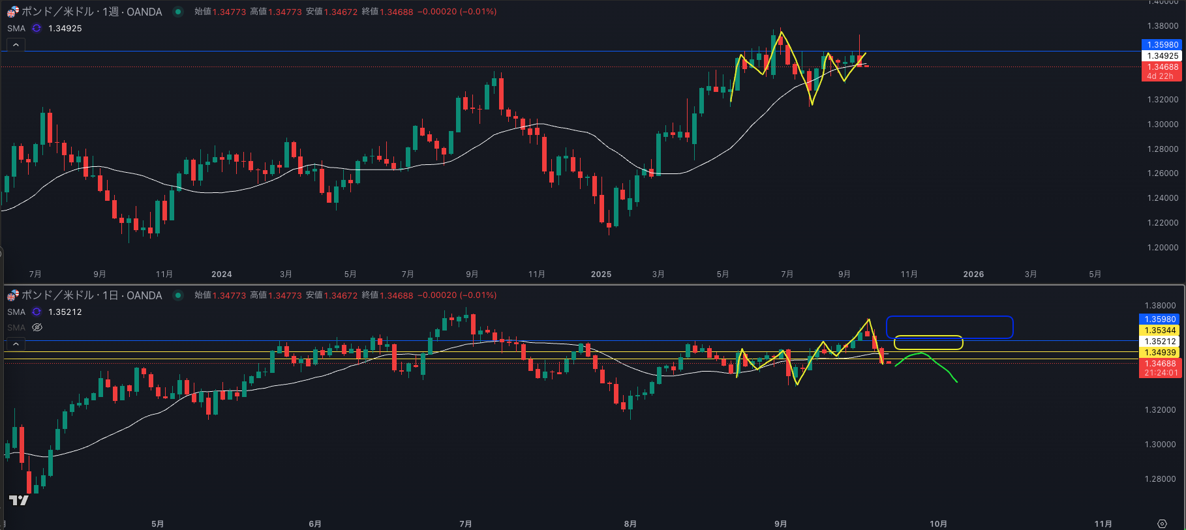Click the GBP/USD flag icon on the weekly chart
This screenshot has width=1186, height=530.
point(13,12)
